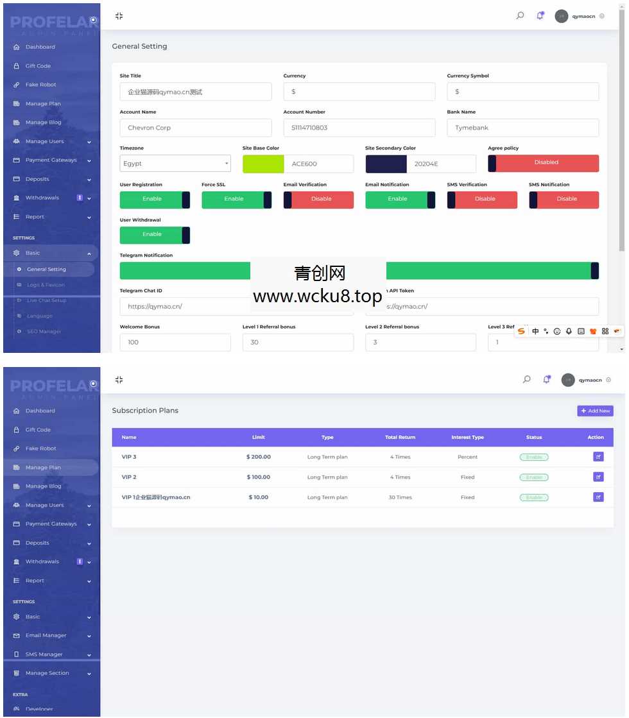Viewport: 629px width, 718px height.
Task: Select the Fake Robot sidebar icon
Action: click(15, 84)
